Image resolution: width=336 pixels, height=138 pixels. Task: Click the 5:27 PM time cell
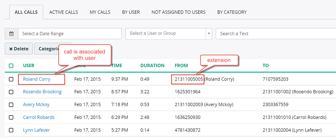tap(120, 130)
